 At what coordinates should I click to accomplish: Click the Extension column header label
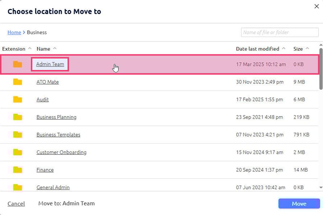point(13,49)
